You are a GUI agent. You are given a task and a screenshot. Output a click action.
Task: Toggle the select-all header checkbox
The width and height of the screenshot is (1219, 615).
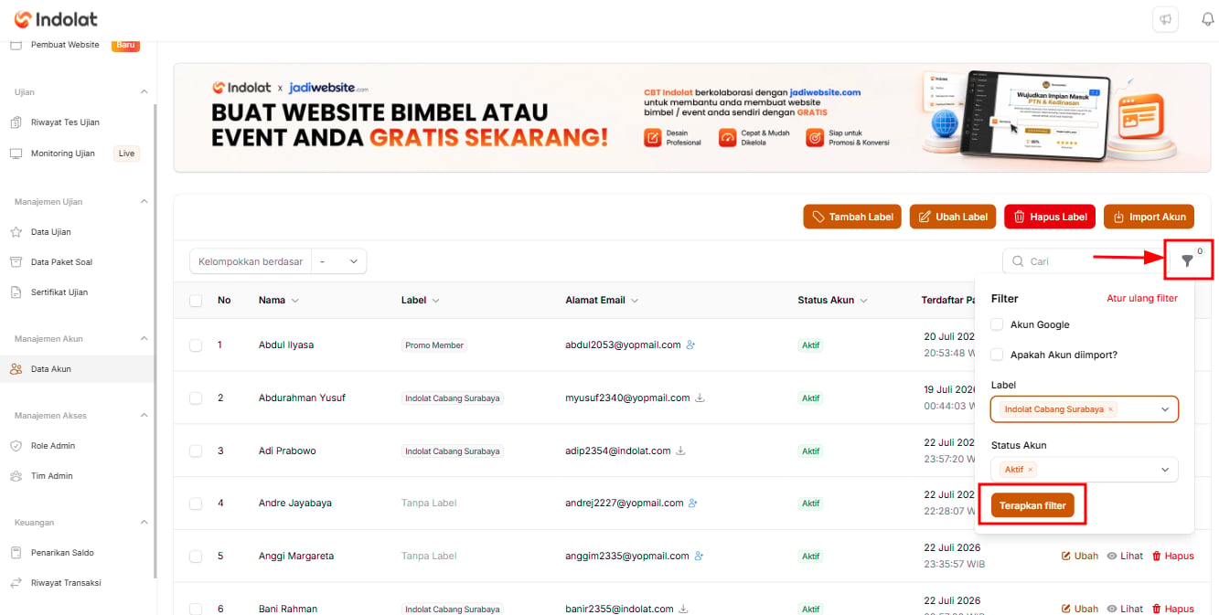click(x=196, y=300)
